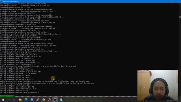Click line mentioning /usr/bin/pasteurize in auto mode
The image size is (181, 102).
pyautogui.click(x=47, y=83)
